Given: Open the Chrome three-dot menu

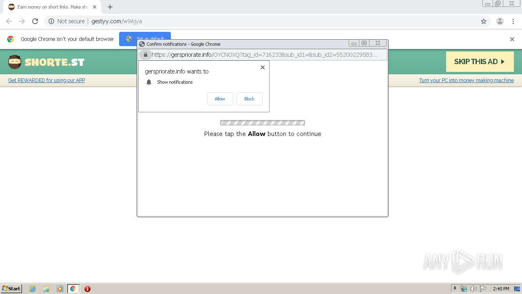Looking at the screenshot, I should click(x=513, y=21).
